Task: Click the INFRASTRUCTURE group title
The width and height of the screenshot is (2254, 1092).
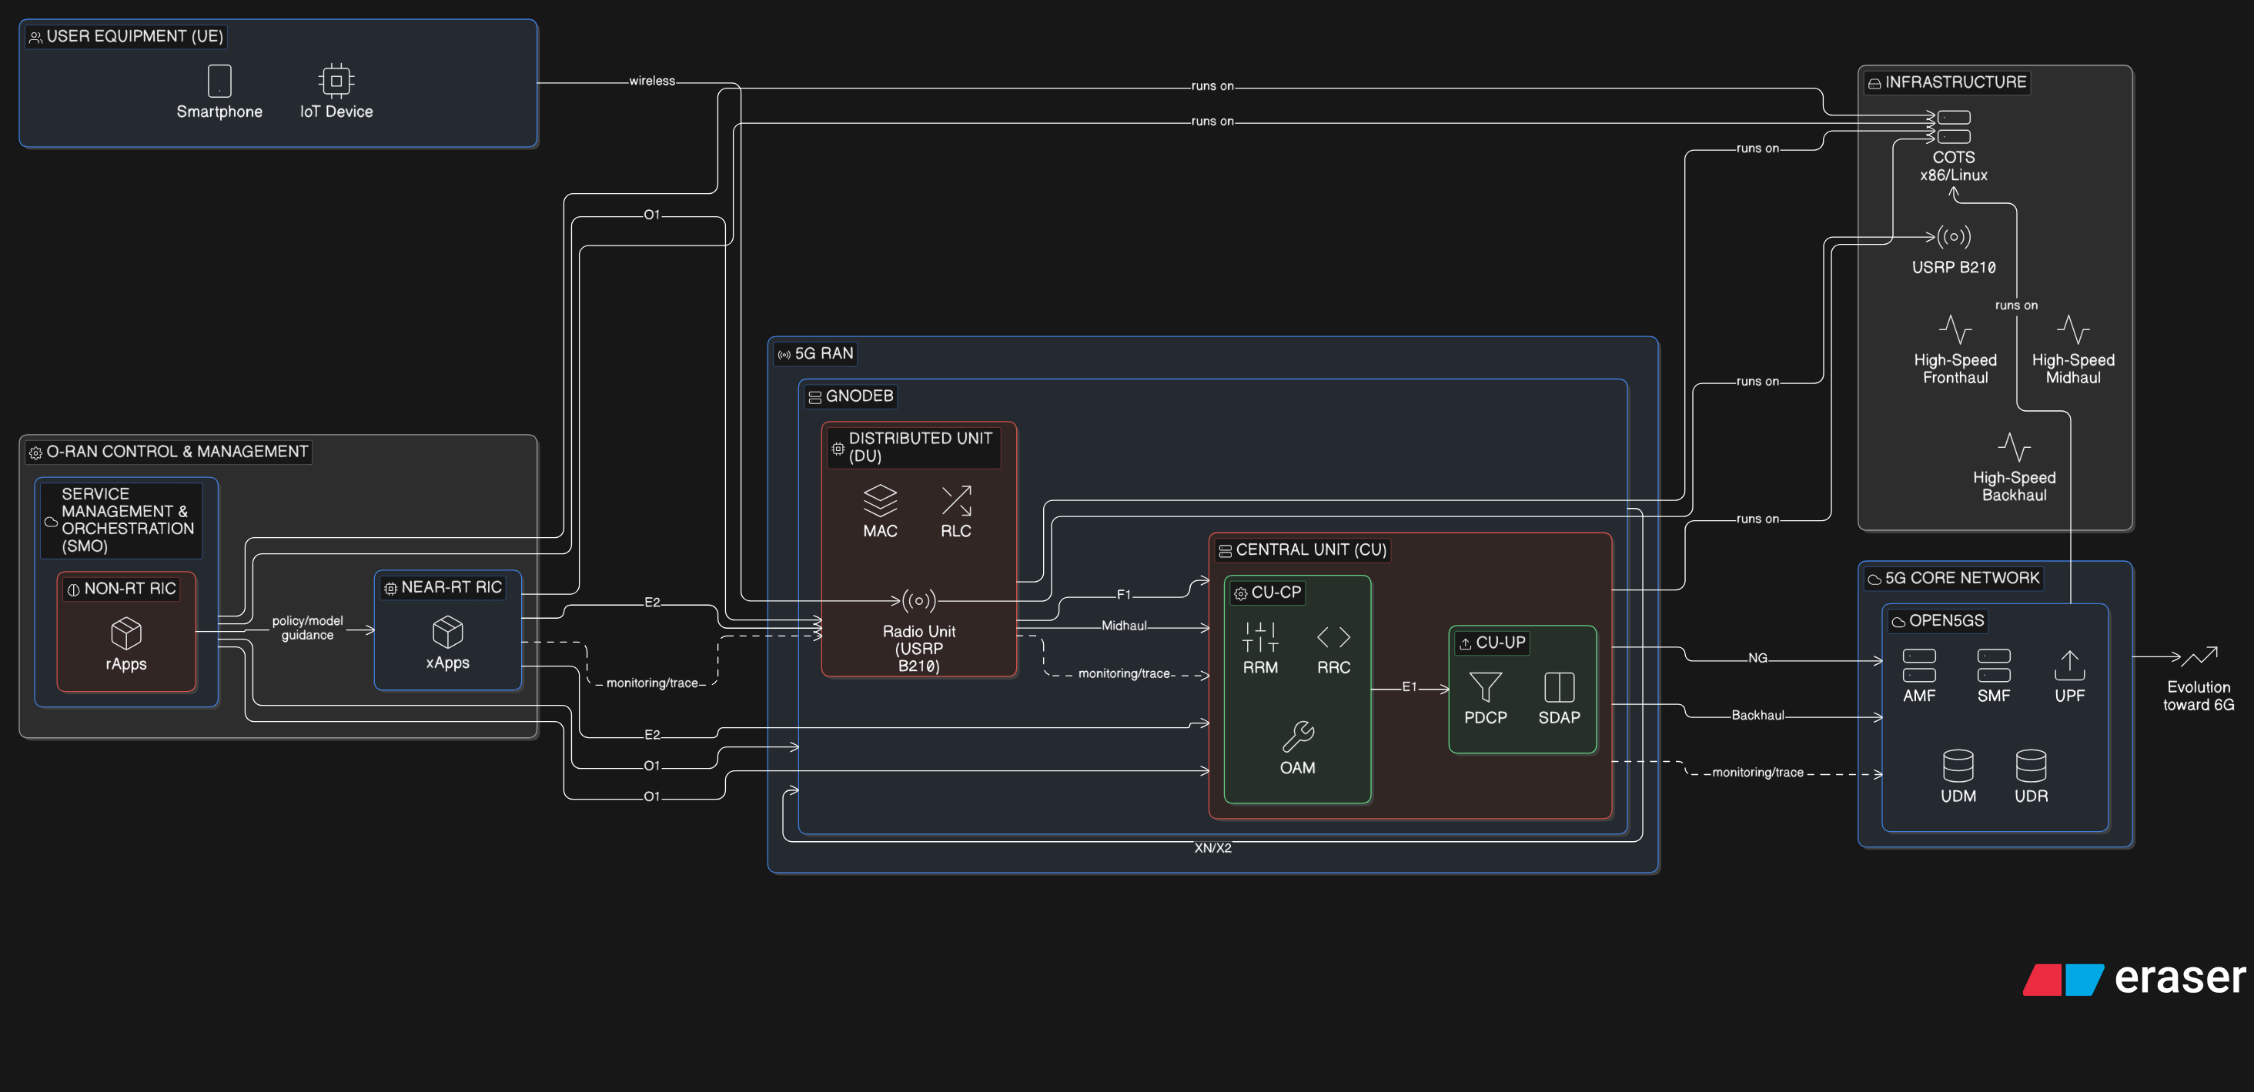Action: tap(1955, 82)
